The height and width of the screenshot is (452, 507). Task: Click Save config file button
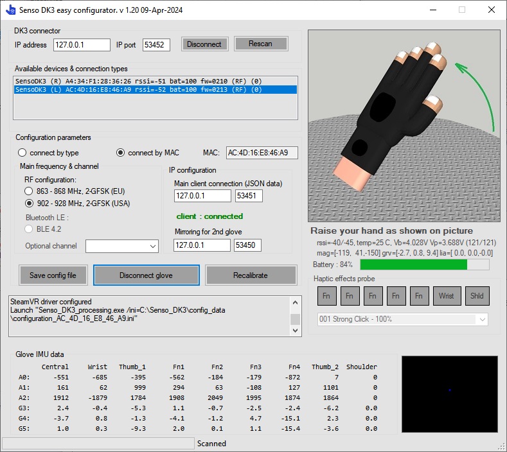tap(53, 275)
